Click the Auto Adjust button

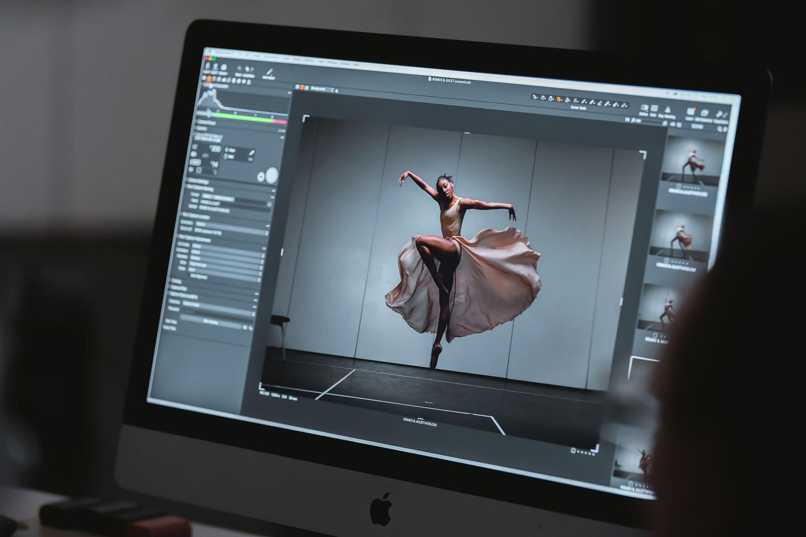point(210,322)
